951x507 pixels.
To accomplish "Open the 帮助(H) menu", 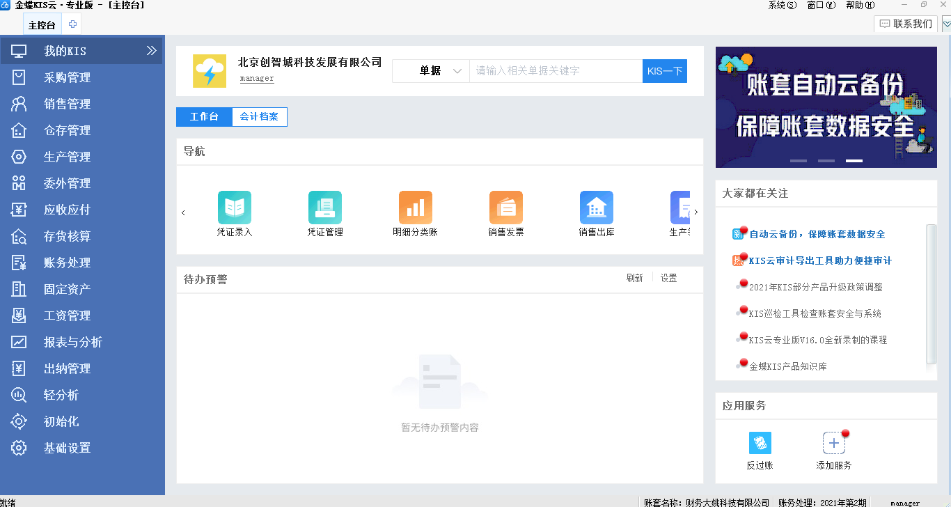I will point(860,5).
